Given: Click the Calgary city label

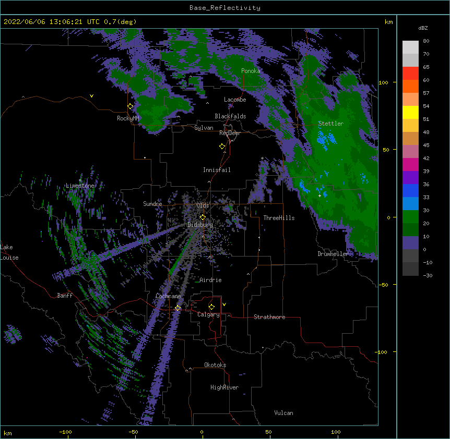Looking at the screenshot, I should tap(208, 314).
